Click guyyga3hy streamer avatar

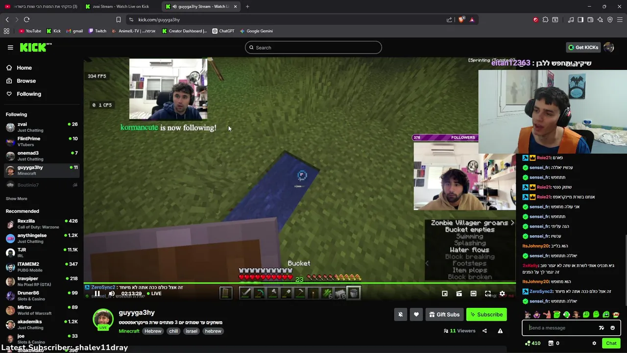coord(103,319)
